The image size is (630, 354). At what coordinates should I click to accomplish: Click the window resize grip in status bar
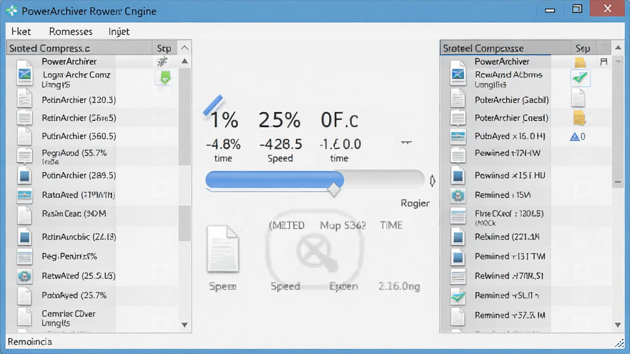pyautogui.click(x=619, y=343)
